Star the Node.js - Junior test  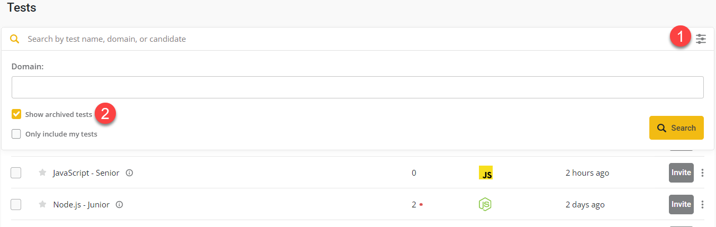coord(43,204)
